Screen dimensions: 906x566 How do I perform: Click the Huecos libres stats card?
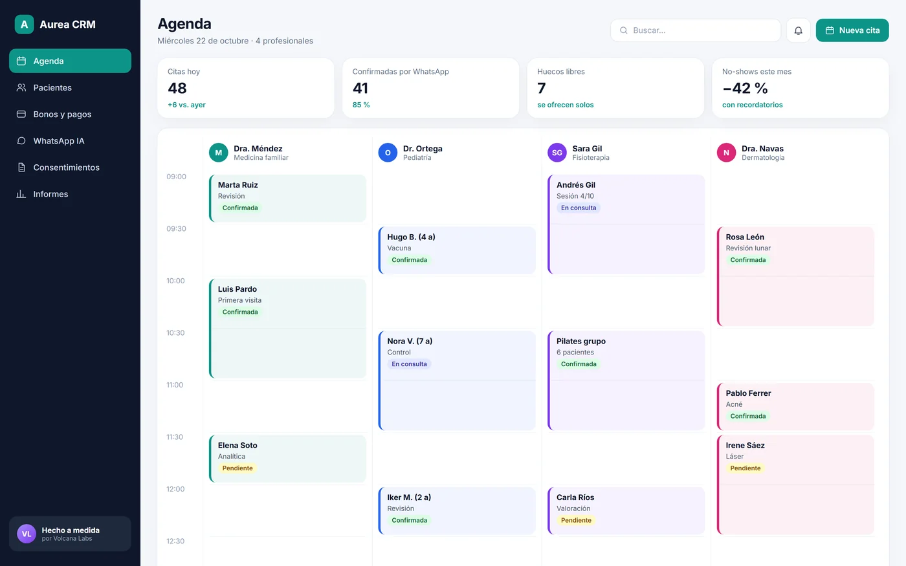615,88
